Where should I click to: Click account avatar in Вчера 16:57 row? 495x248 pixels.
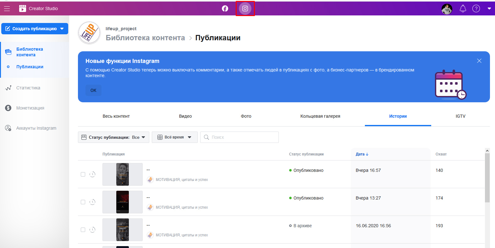[x=150, y=180]
